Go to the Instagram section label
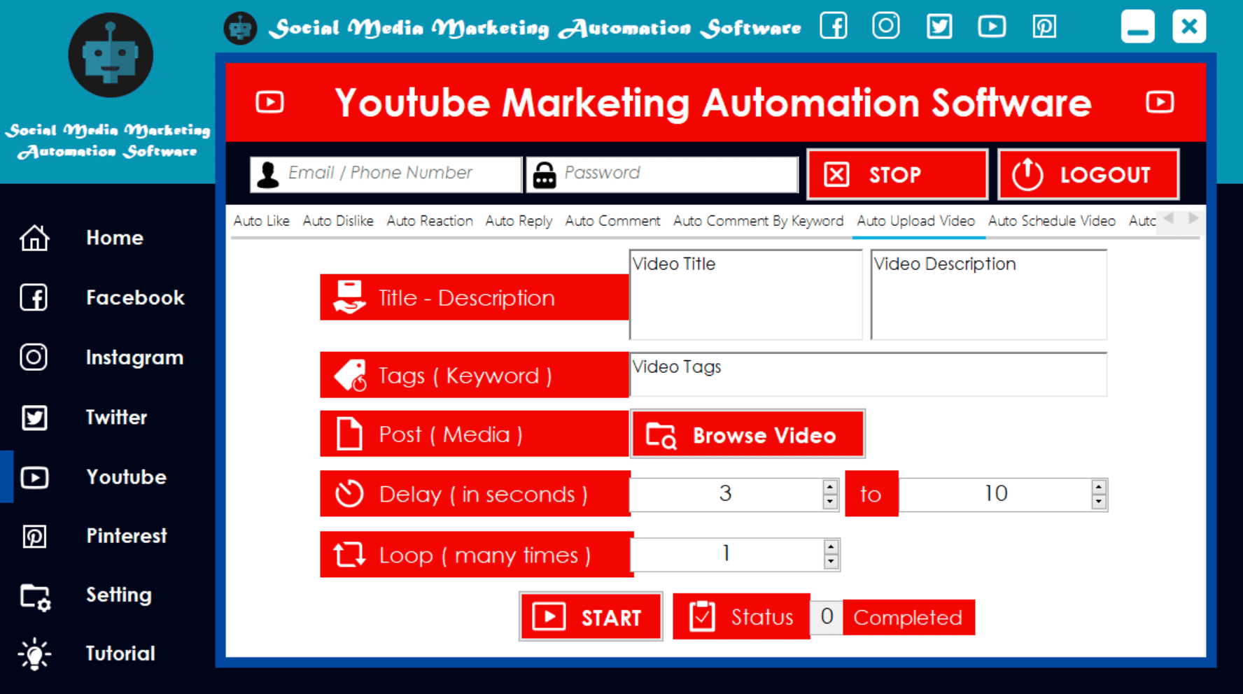Viewport: 1243px width, 694px height. (x=134, y=357)
